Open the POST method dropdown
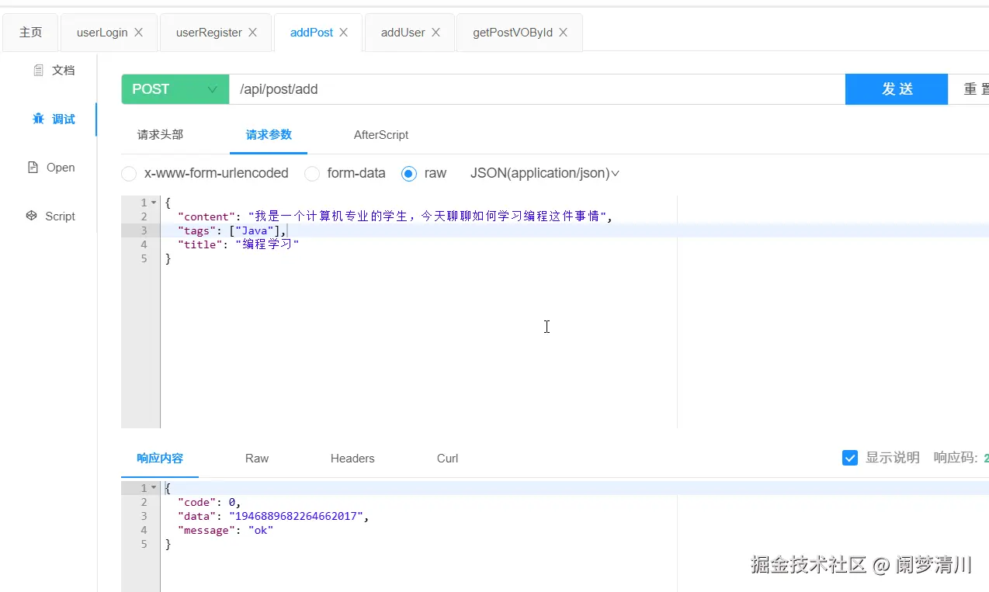989x592 pixels. (175, 89)
